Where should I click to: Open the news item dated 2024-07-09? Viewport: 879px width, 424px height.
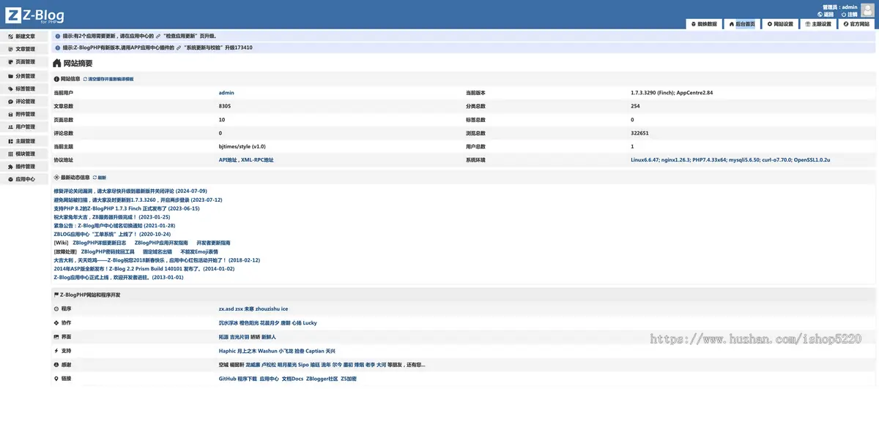click(x=130, y=191)
